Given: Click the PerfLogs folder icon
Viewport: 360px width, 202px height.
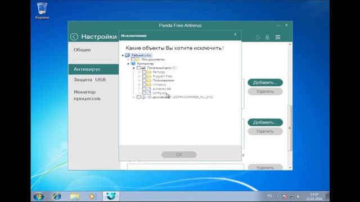Looking at the screenshot, I should (x=148, y=72).
